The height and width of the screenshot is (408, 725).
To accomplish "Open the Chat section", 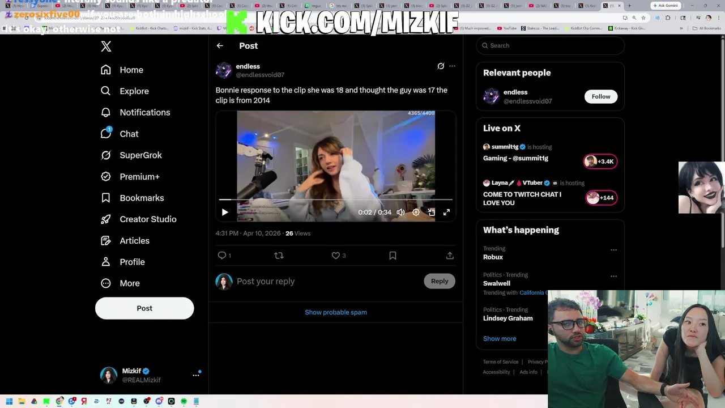I will (x=120, y=134).
